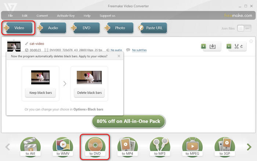The width and height of the screenshot is (257, 161).
Task: Choose the to 3GP format
Action: pyautogui.click(x=225, y=147)
